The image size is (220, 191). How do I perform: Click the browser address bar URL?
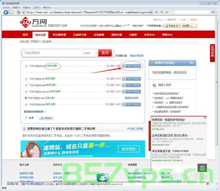tap(88, 12)
